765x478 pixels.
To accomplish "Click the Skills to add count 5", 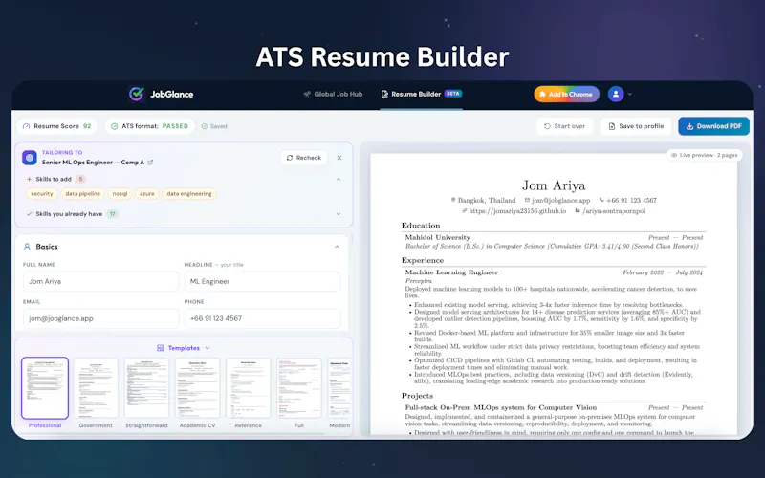I will coord(81,179).
